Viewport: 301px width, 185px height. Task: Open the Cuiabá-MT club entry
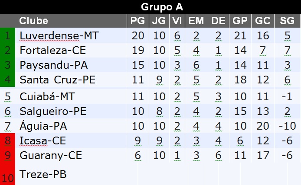[x=47, y=96]
